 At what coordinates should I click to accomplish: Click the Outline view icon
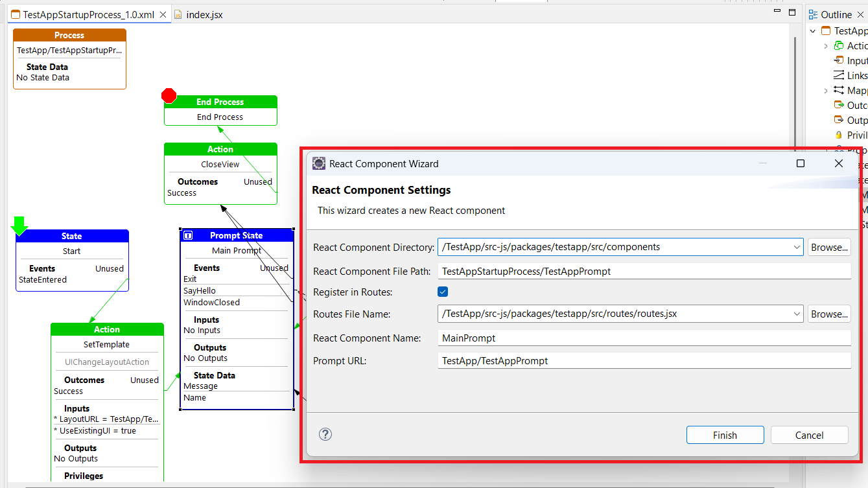click(813, 14)
